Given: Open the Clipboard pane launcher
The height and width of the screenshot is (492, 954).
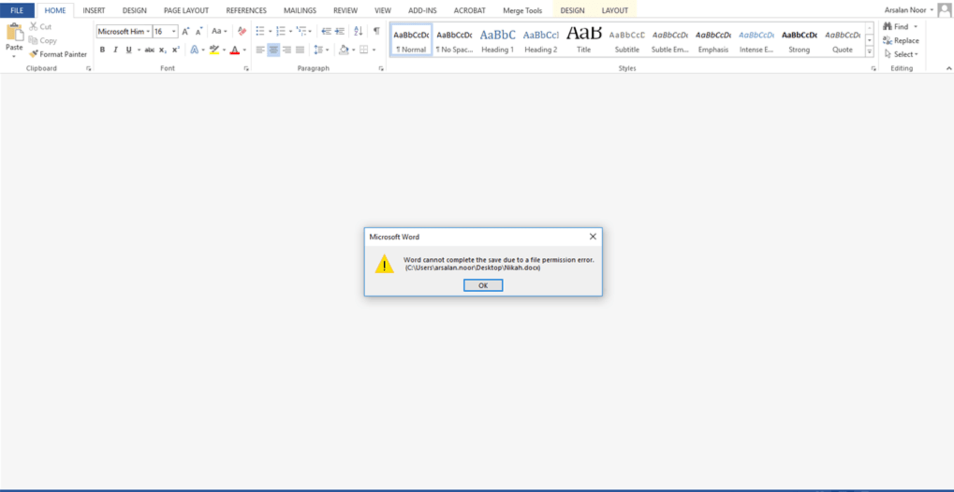Looking at the screenshot, I should 88,69.
